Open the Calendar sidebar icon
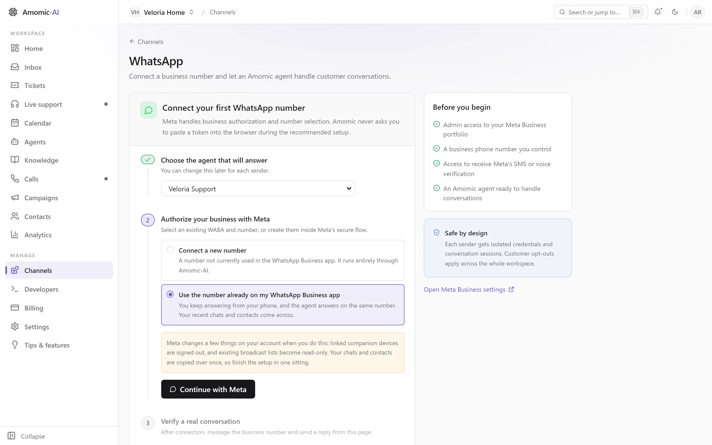Screen dimensions: 712x445 15,123
